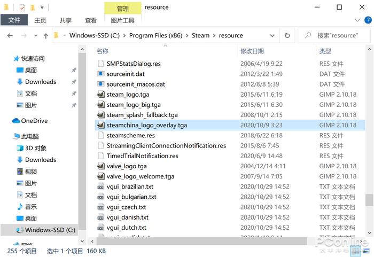The image size is (374, 257).
Task: Expand the address bar history dropdown
Action: (272, 36)
